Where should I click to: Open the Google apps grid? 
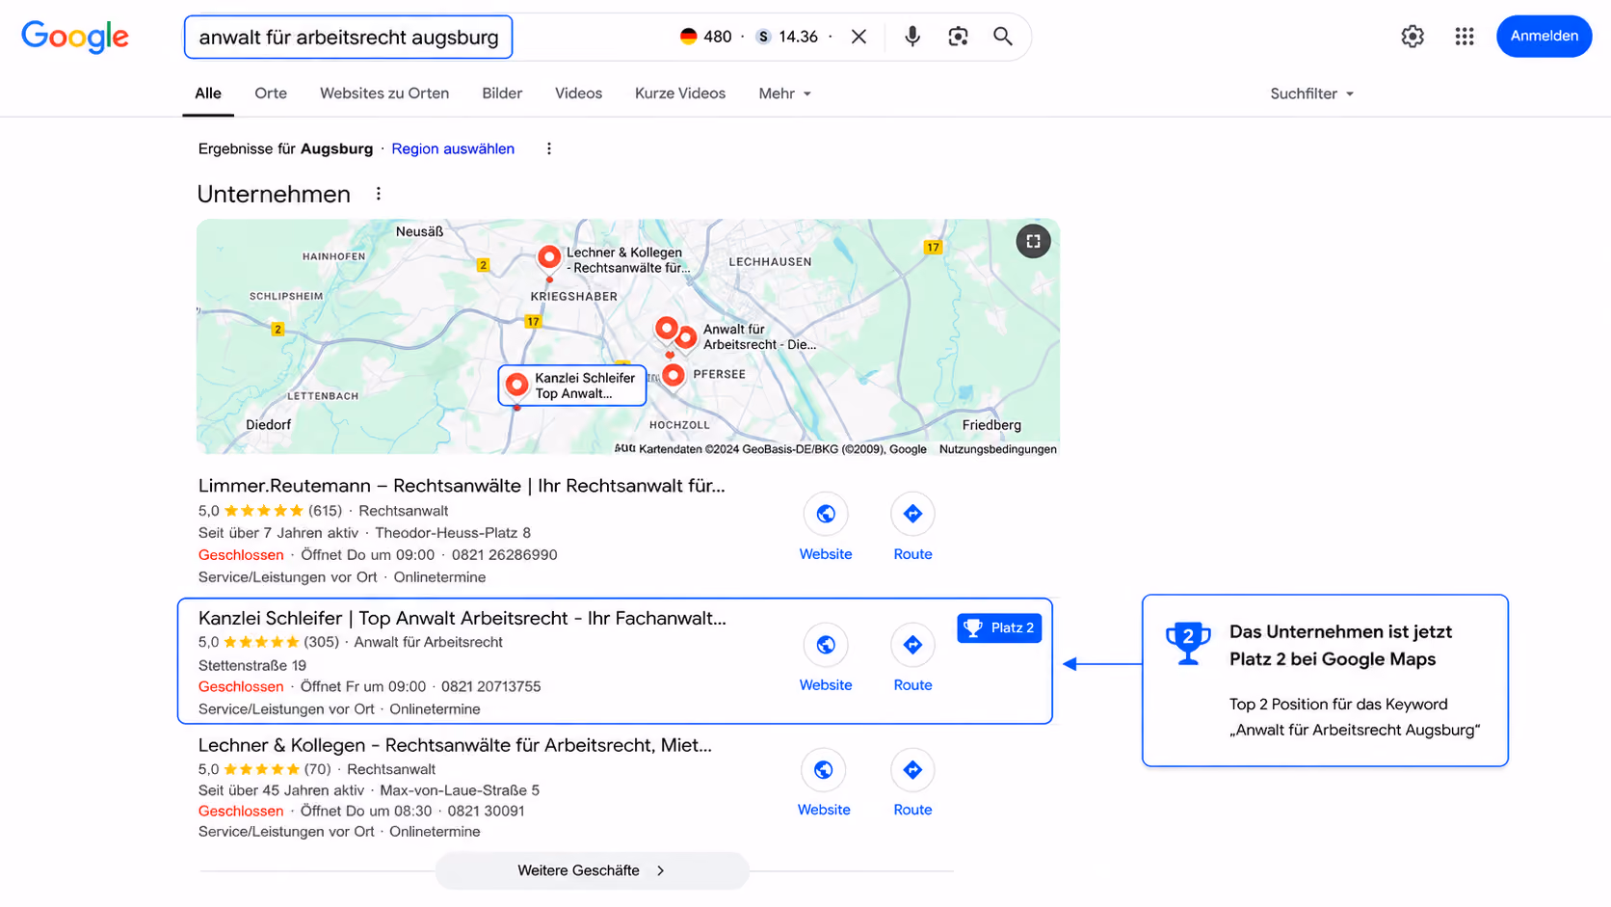(x=1465, y=37)
